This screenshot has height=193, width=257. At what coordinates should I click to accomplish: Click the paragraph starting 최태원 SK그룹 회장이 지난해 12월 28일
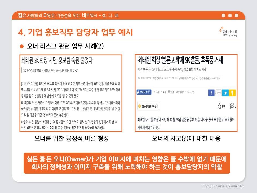pyautogui.click(x=186, y=123)
